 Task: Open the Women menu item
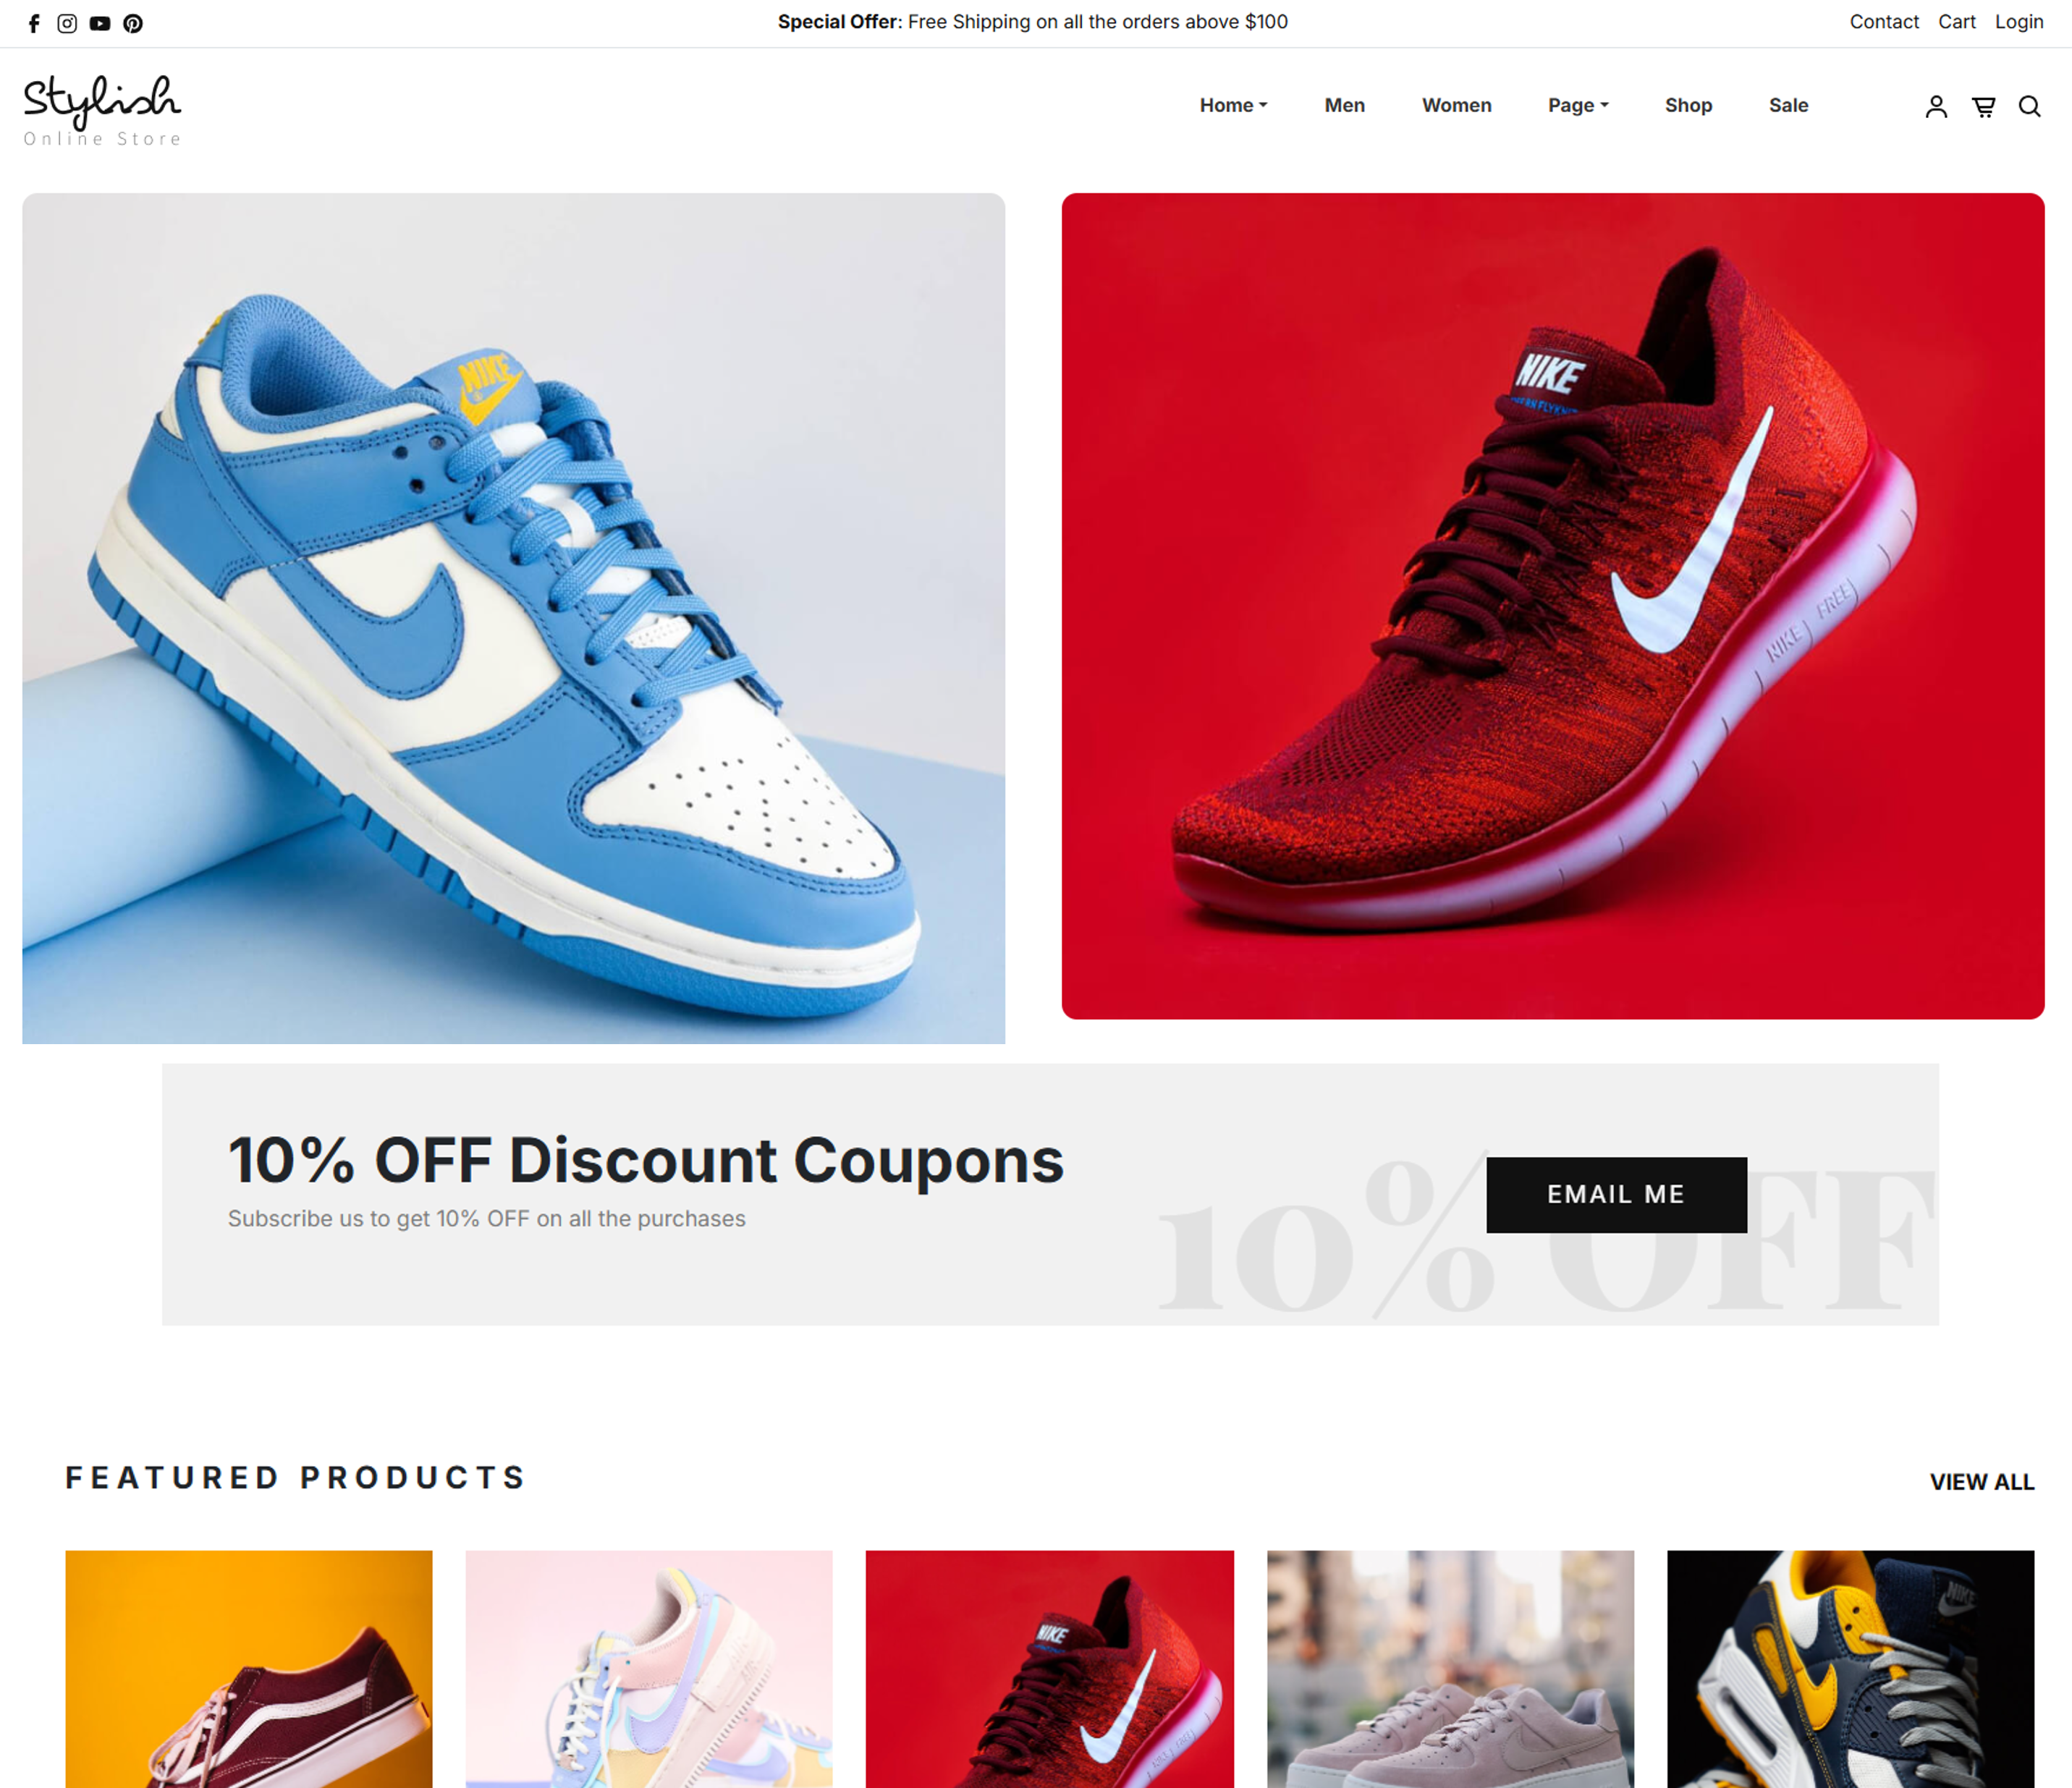pyautogui.click(x=1456, y=105)
